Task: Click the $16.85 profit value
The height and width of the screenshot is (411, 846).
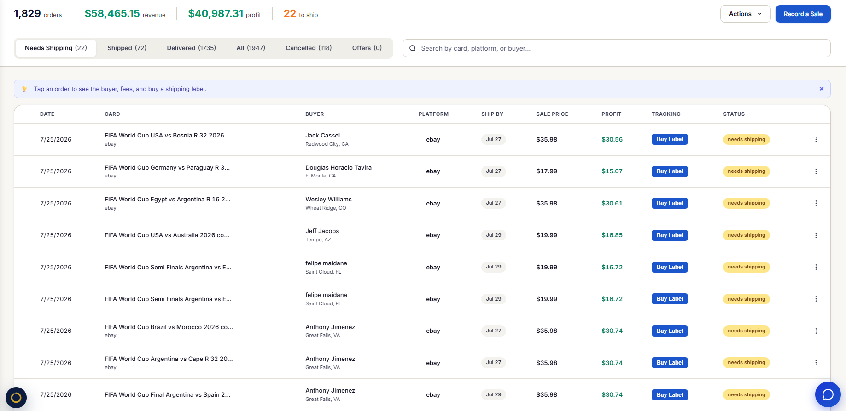Action: (x=612, y=235)
